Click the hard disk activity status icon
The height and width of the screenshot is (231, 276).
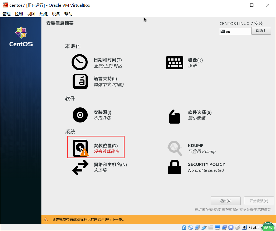click(184, 227)
